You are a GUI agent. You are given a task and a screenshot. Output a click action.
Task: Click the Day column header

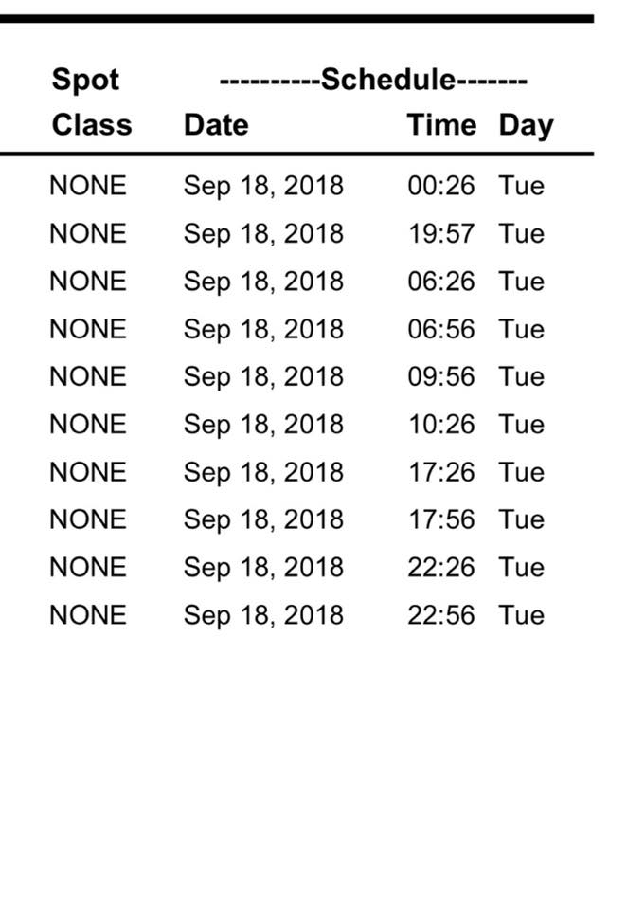[526, 125]
